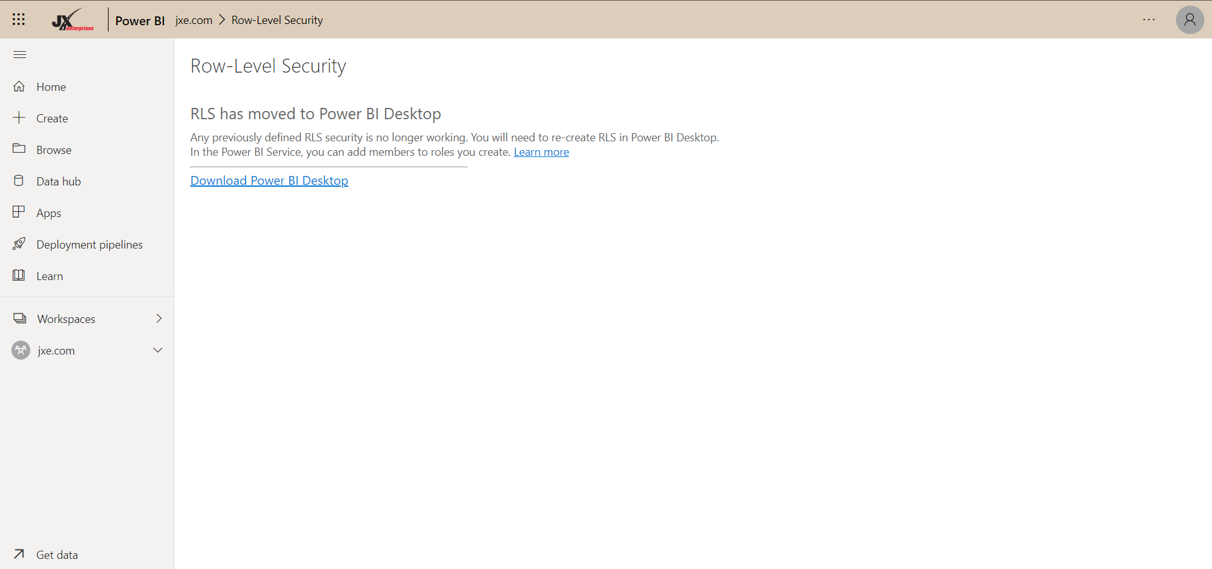
Task: Toggle the hamburger navigation pane button
Action: click(x=20, y=55)
